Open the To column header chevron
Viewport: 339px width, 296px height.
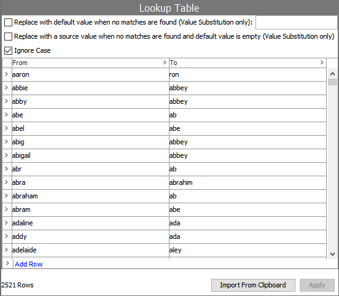(x=322, y=63)
